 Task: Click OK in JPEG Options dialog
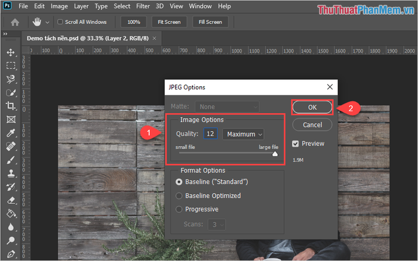tap(312, 107)
